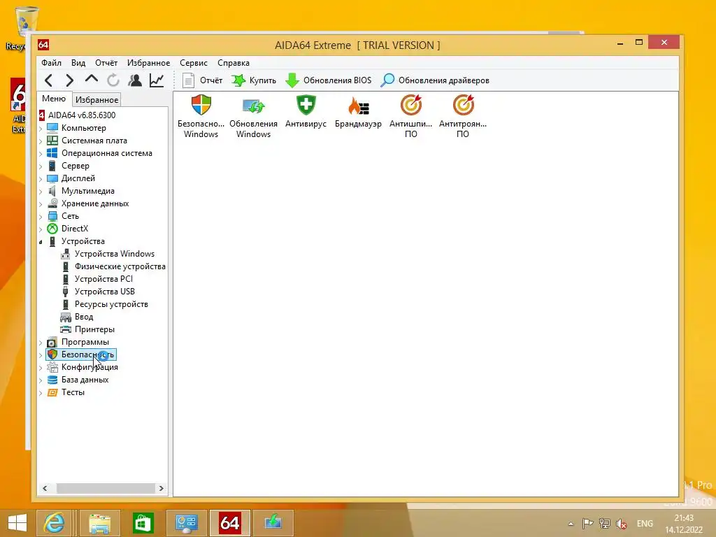Image resolution: width=716 pixels, height=537 pixels.
Task: Open the Сервис menu
Action: click(x=194, y=63)
